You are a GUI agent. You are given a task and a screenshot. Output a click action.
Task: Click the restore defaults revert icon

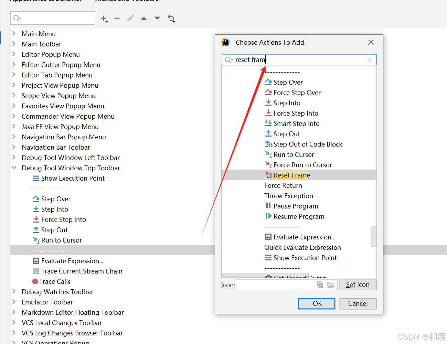171,19
